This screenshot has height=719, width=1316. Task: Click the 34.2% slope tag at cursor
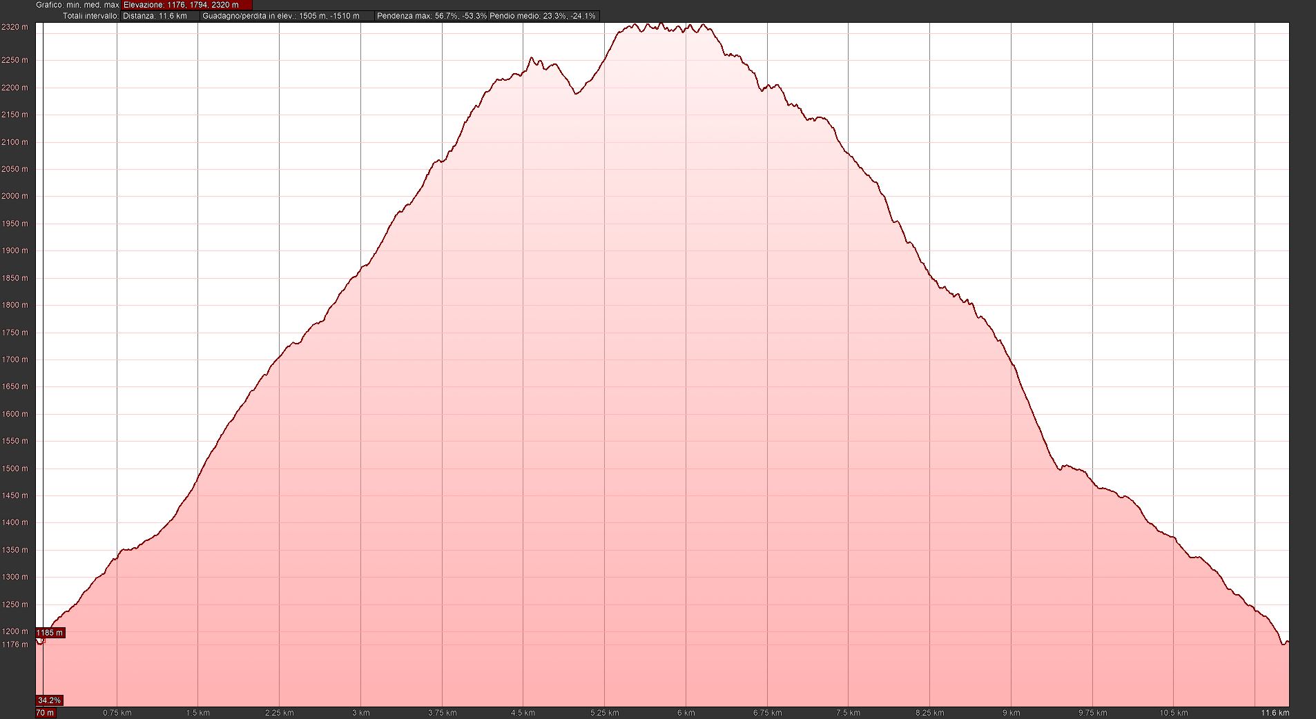click(49, 700)
